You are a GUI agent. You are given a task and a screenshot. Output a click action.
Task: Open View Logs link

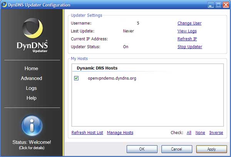tap(187, 31)
